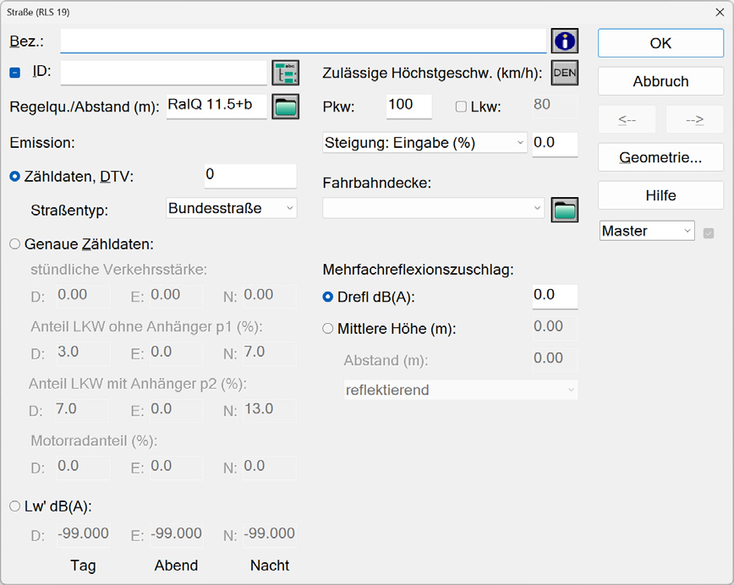Select Genaue Zähldaten radio option
This screenshot has width=734, height=585.
coord(15,243)
